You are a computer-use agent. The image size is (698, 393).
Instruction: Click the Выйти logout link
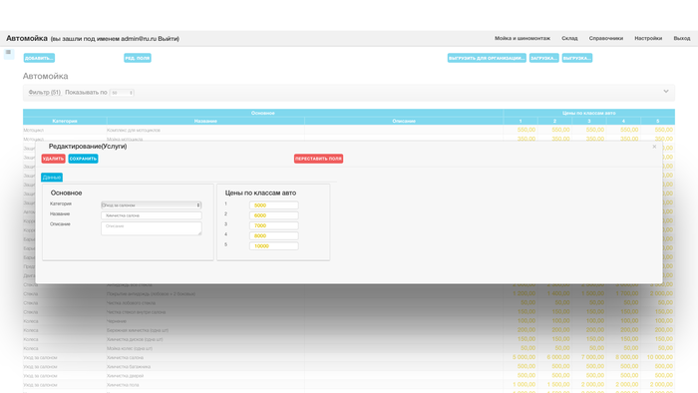168,39
